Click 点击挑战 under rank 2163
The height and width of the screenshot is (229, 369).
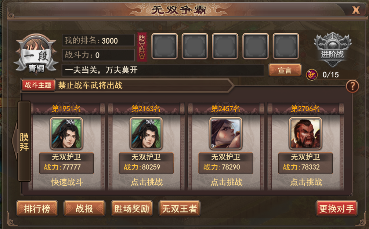pyautogui.click(x=146, y=182)
